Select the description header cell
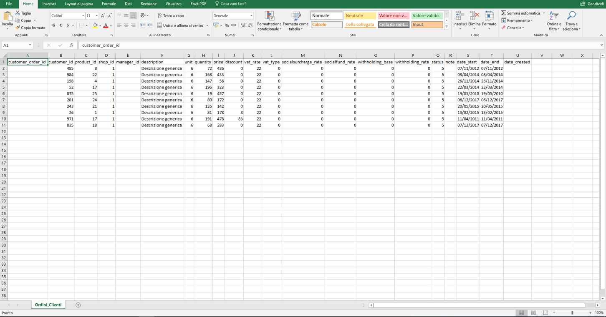606x317 pixels. click(162, 62)
